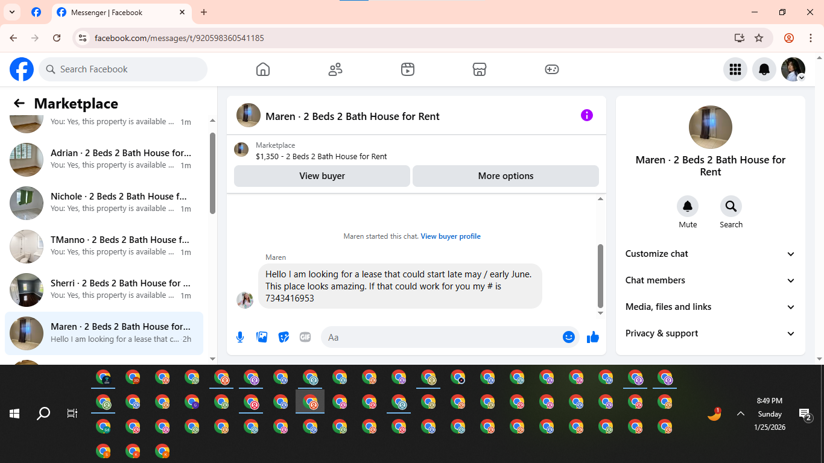This screenshot has height=463, width=824.
Task: Click the conversation list scrollbar
Action: click(212, 173)
